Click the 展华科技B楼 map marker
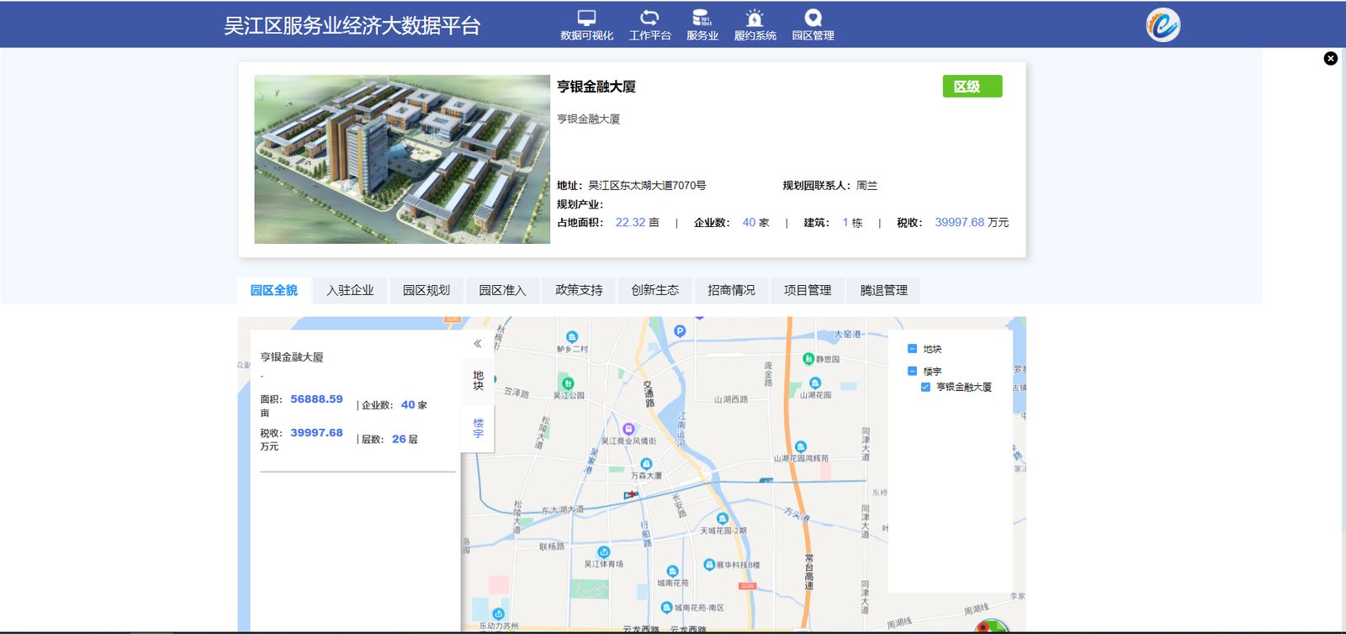 click(x=708, y=565)
